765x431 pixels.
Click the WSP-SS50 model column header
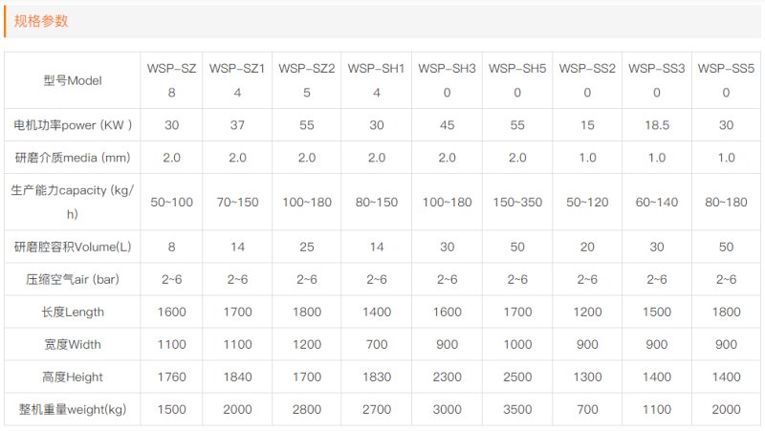pos(726,80)
